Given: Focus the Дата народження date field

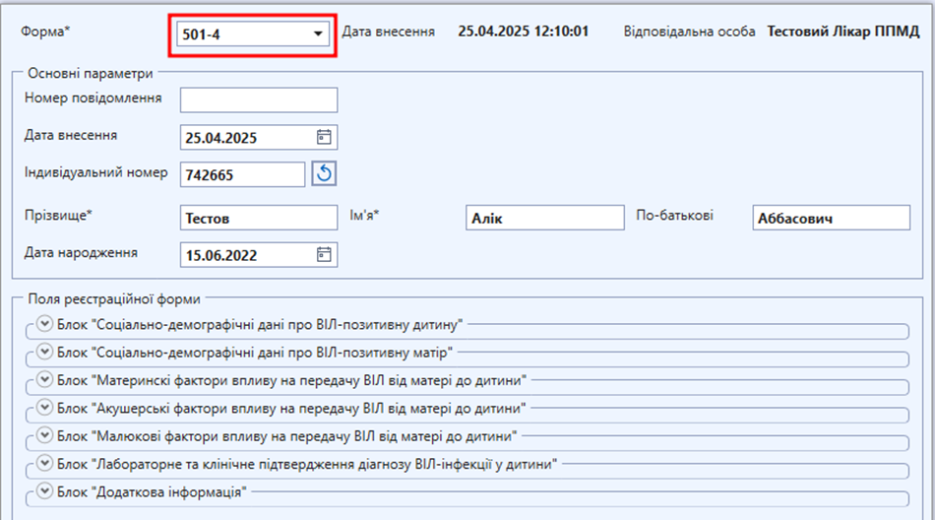Looking at the screenshot, I should 246,255.
